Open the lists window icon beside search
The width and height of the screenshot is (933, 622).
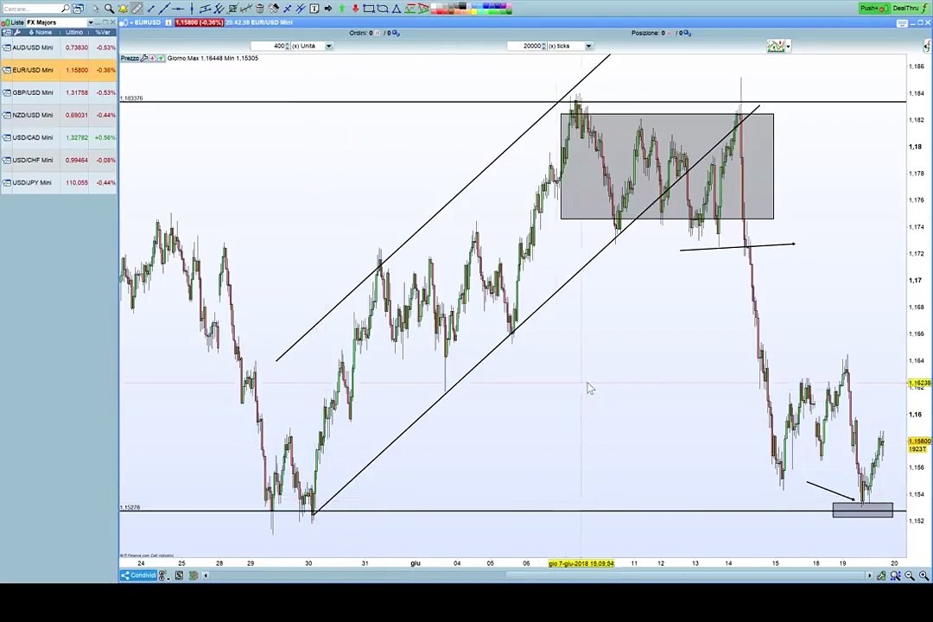78,9
